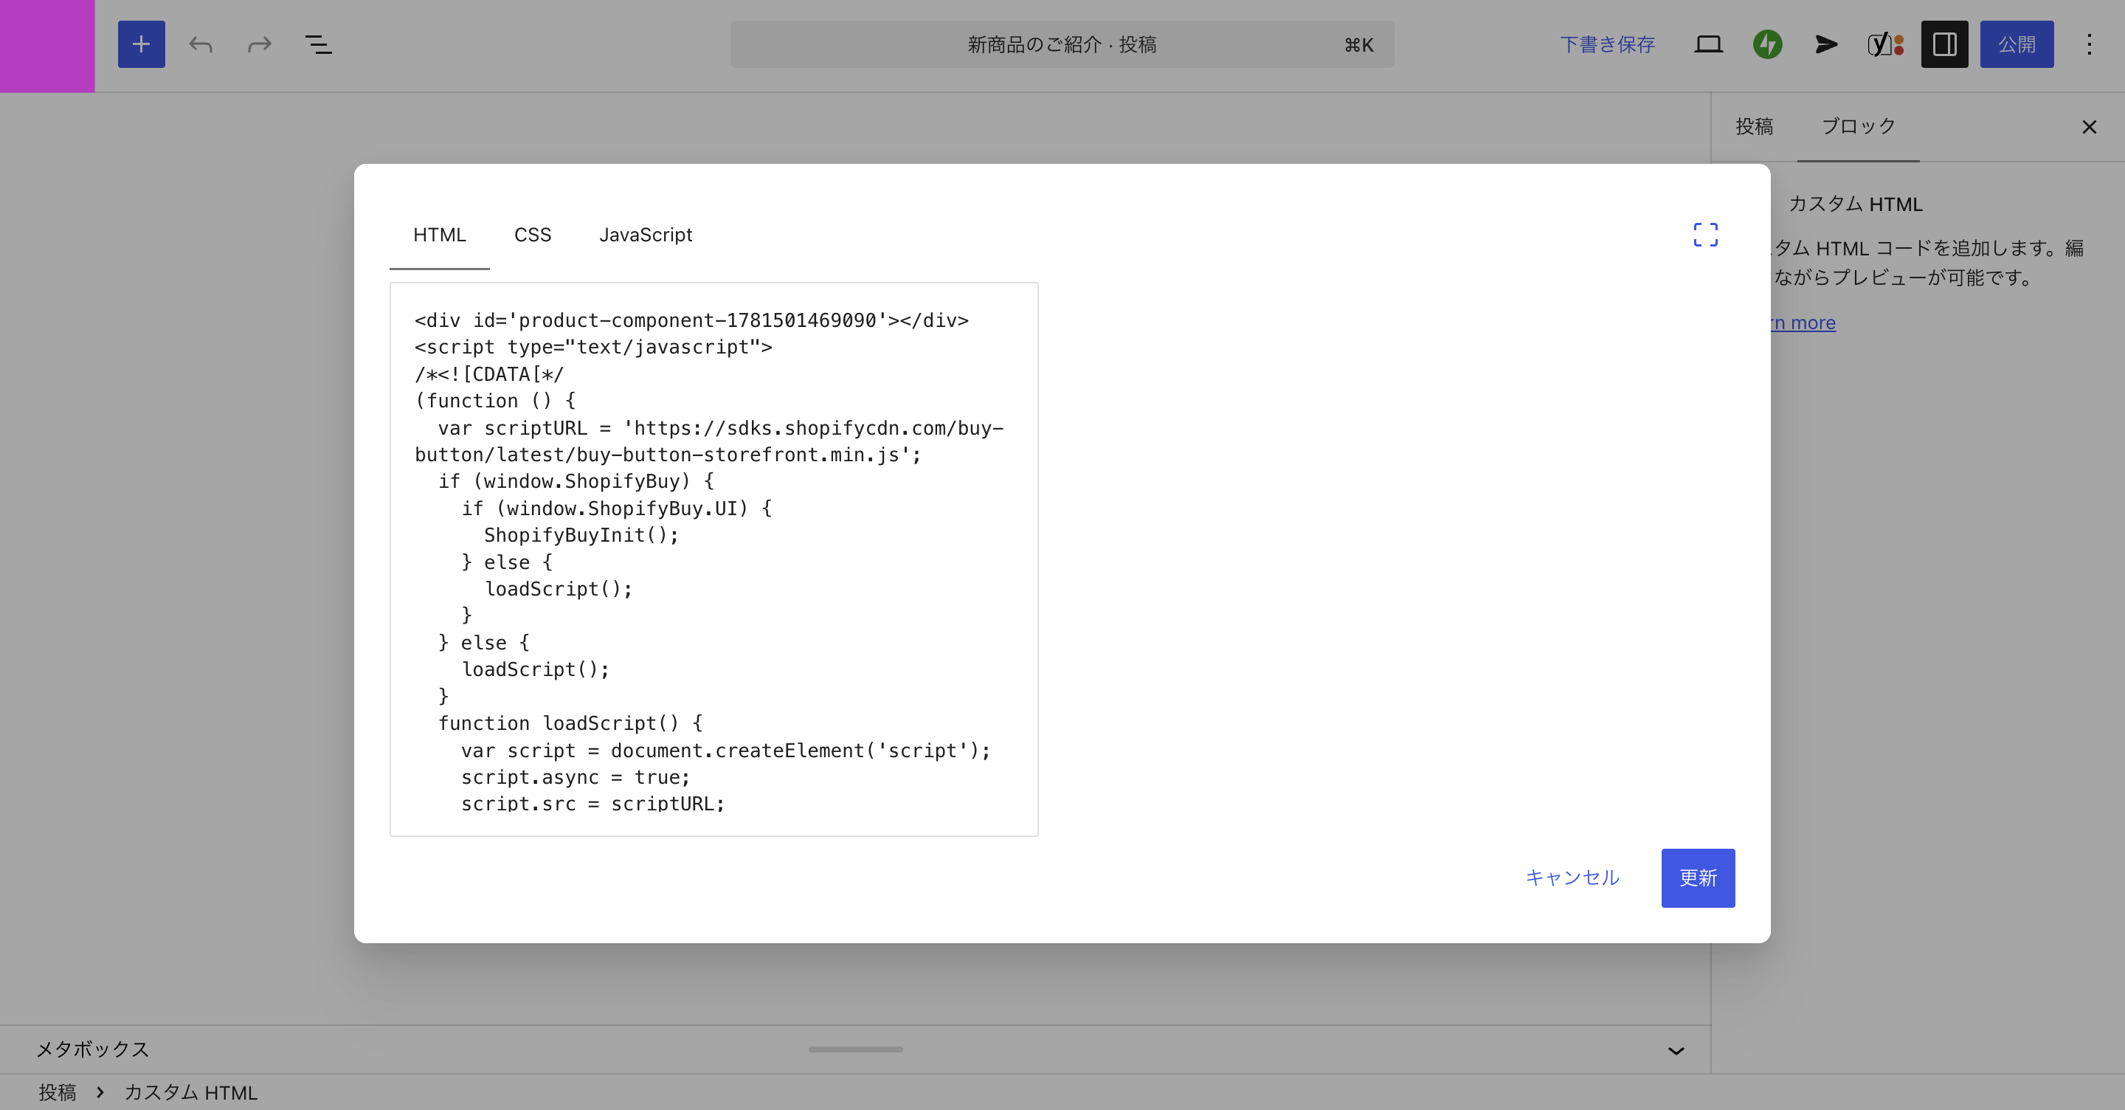The width and height of the screenshot is (2125, 1110).
Task: Click the block inserter plus button
Action: click(x=141, y=44)
